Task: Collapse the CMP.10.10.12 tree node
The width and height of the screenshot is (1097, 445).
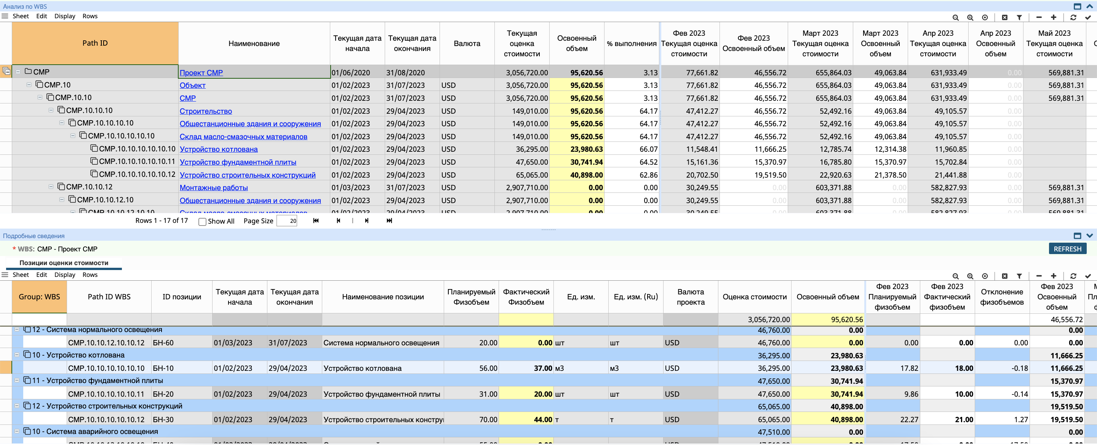Action: point(51,187)
